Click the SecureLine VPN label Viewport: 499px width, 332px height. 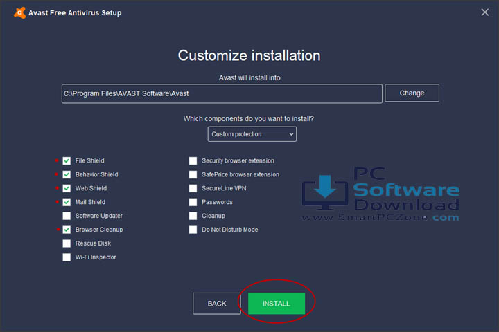point(224,188)
